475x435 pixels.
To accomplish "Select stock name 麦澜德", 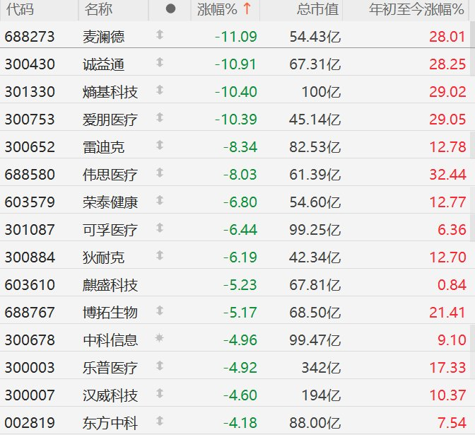I will (104, 37).
